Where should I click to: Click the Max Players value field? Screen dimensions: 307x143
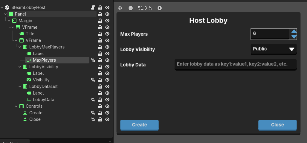coord(270,34)
